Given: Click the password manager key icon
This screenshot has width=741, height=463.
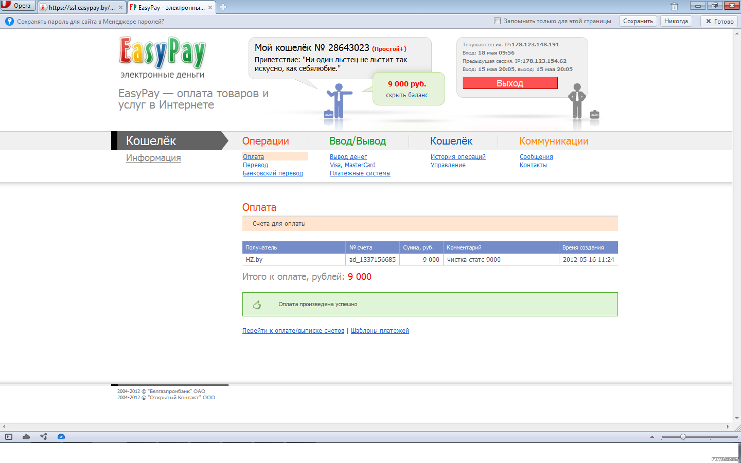Looking at the screenshot, I should point(9,21).
